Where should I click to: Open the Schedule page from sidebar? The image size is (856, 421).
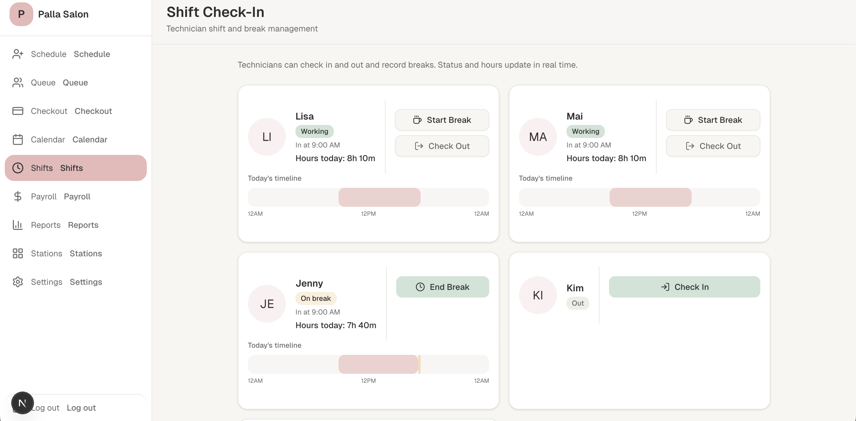(76, 54)
